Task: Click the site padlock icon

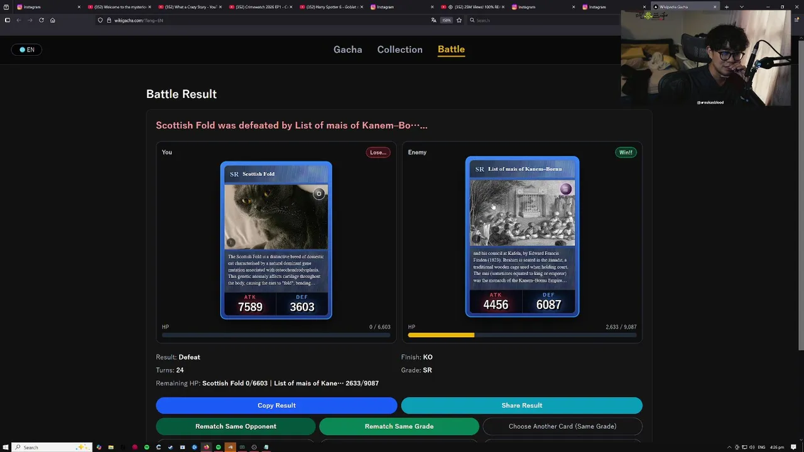Action: (x=109, y=20)
